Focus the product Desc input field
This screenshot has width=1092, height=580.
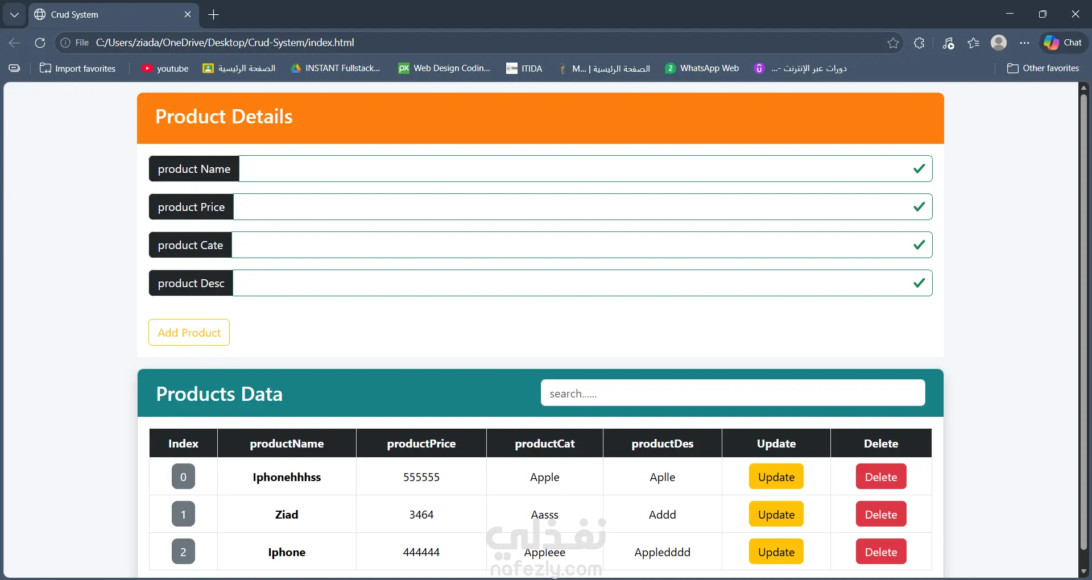point(582,283)
